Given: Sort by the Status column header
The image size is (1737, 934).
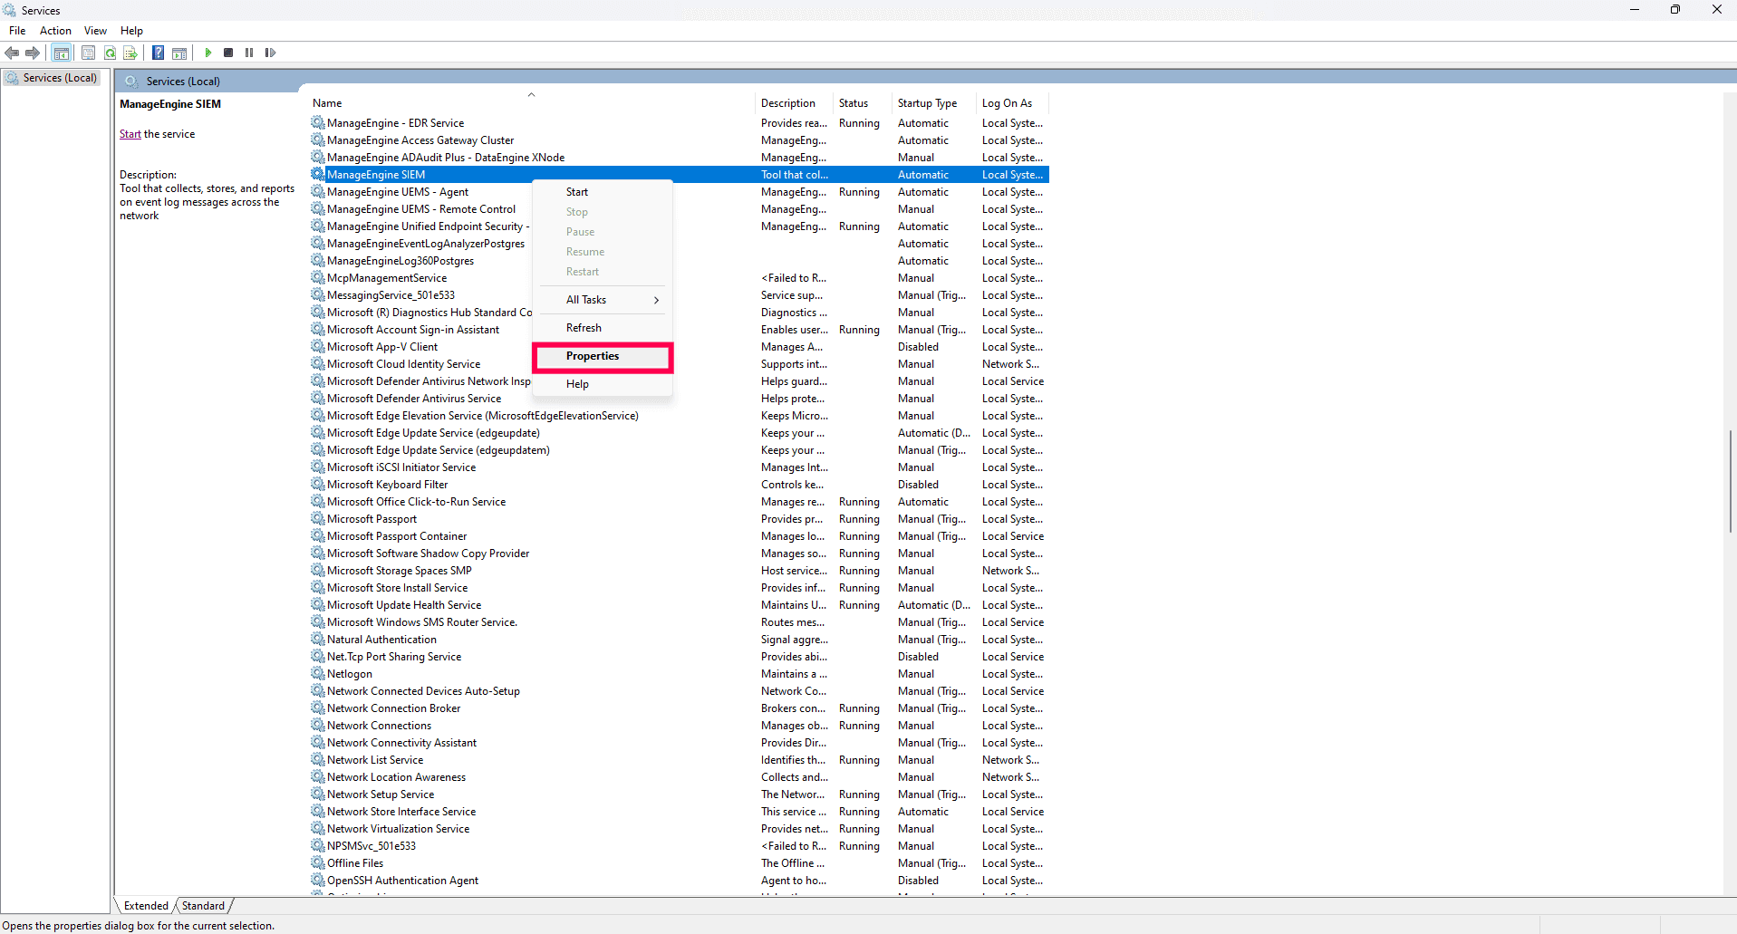Looking at the screenshot, I should coord(864,103).
